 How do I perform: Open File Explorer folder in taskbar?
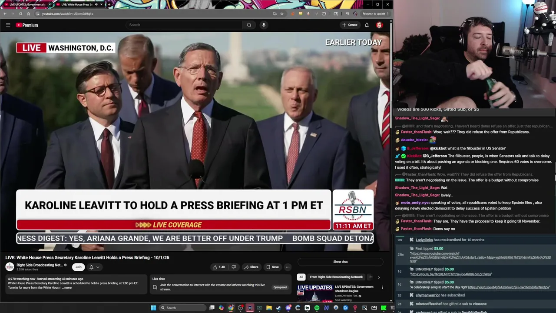tap(269, 308)
